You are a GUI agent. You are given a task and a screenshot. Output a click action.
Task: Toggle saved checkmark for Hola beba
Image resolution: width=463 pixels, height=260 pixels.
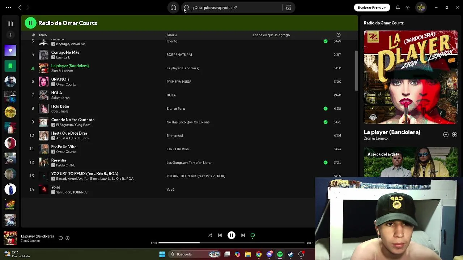pyautogui.click(x=326, y=109)
